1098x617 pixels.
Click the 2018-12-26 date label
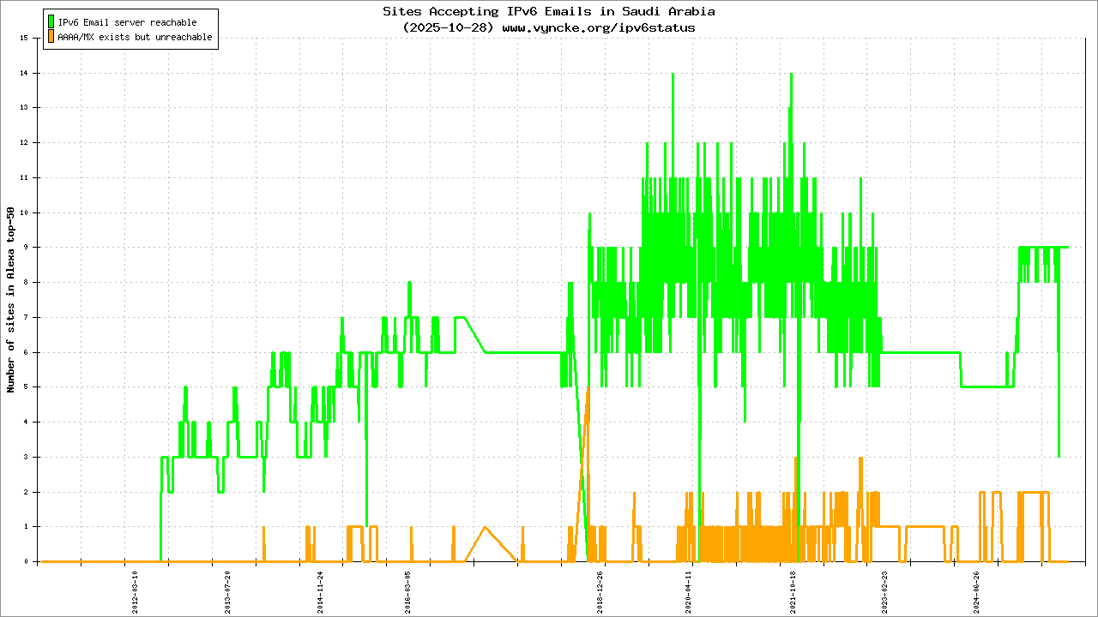click(x=600, y=590)
